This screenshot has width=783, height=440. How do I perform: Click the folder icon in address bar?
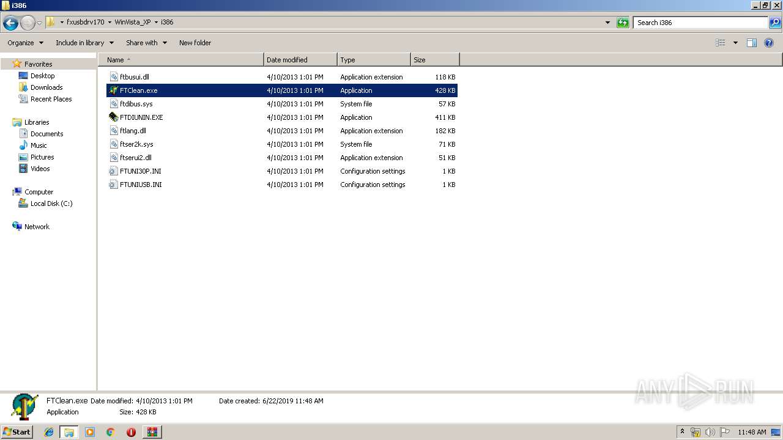(51, 22)
